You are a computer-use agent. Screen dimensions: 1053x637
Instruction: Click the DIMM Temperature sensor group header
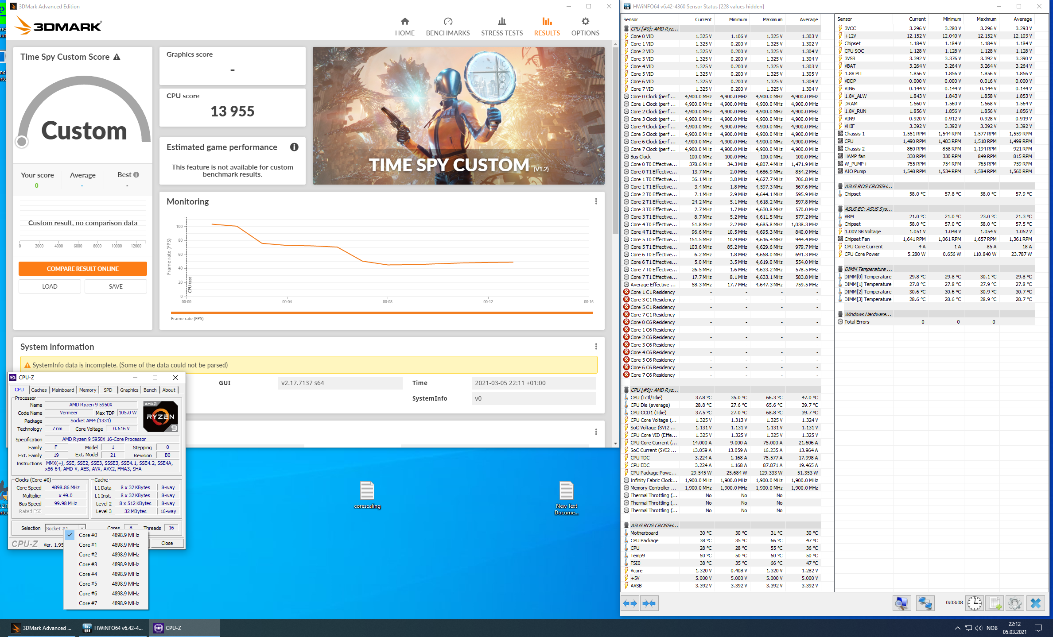868,269
